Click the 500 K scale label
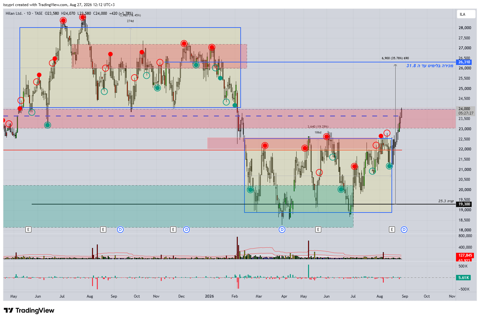This screenshot has width=480, height=320. pyautogui.click(x=463, y=266)
